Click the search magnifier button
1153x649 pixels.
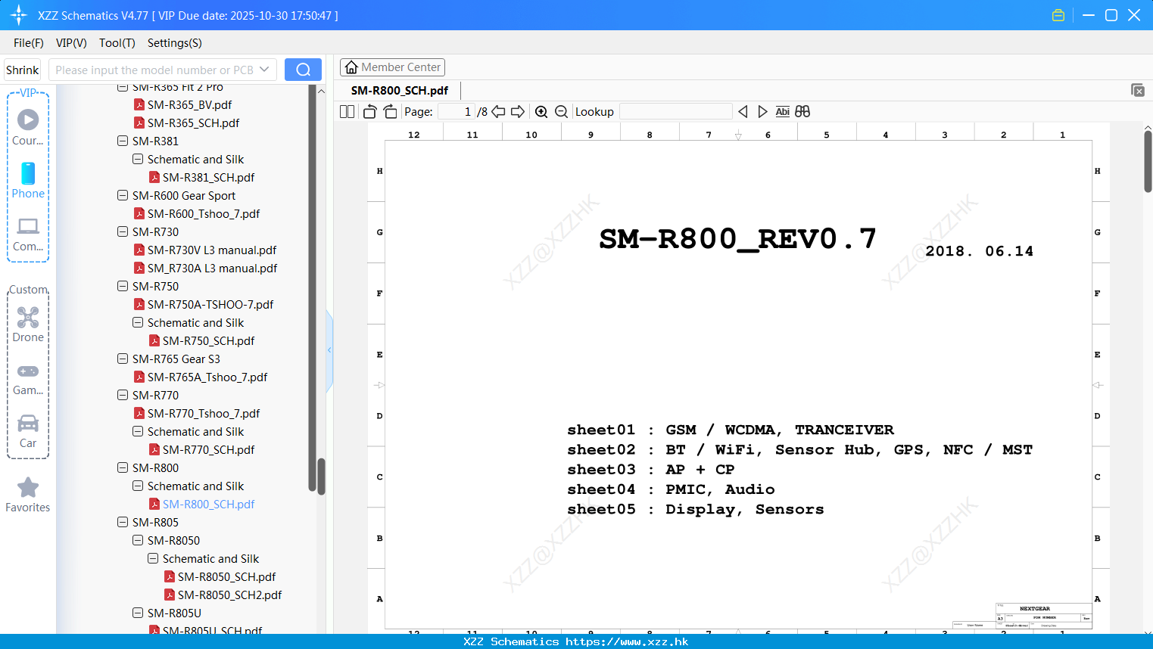point(303,70)
